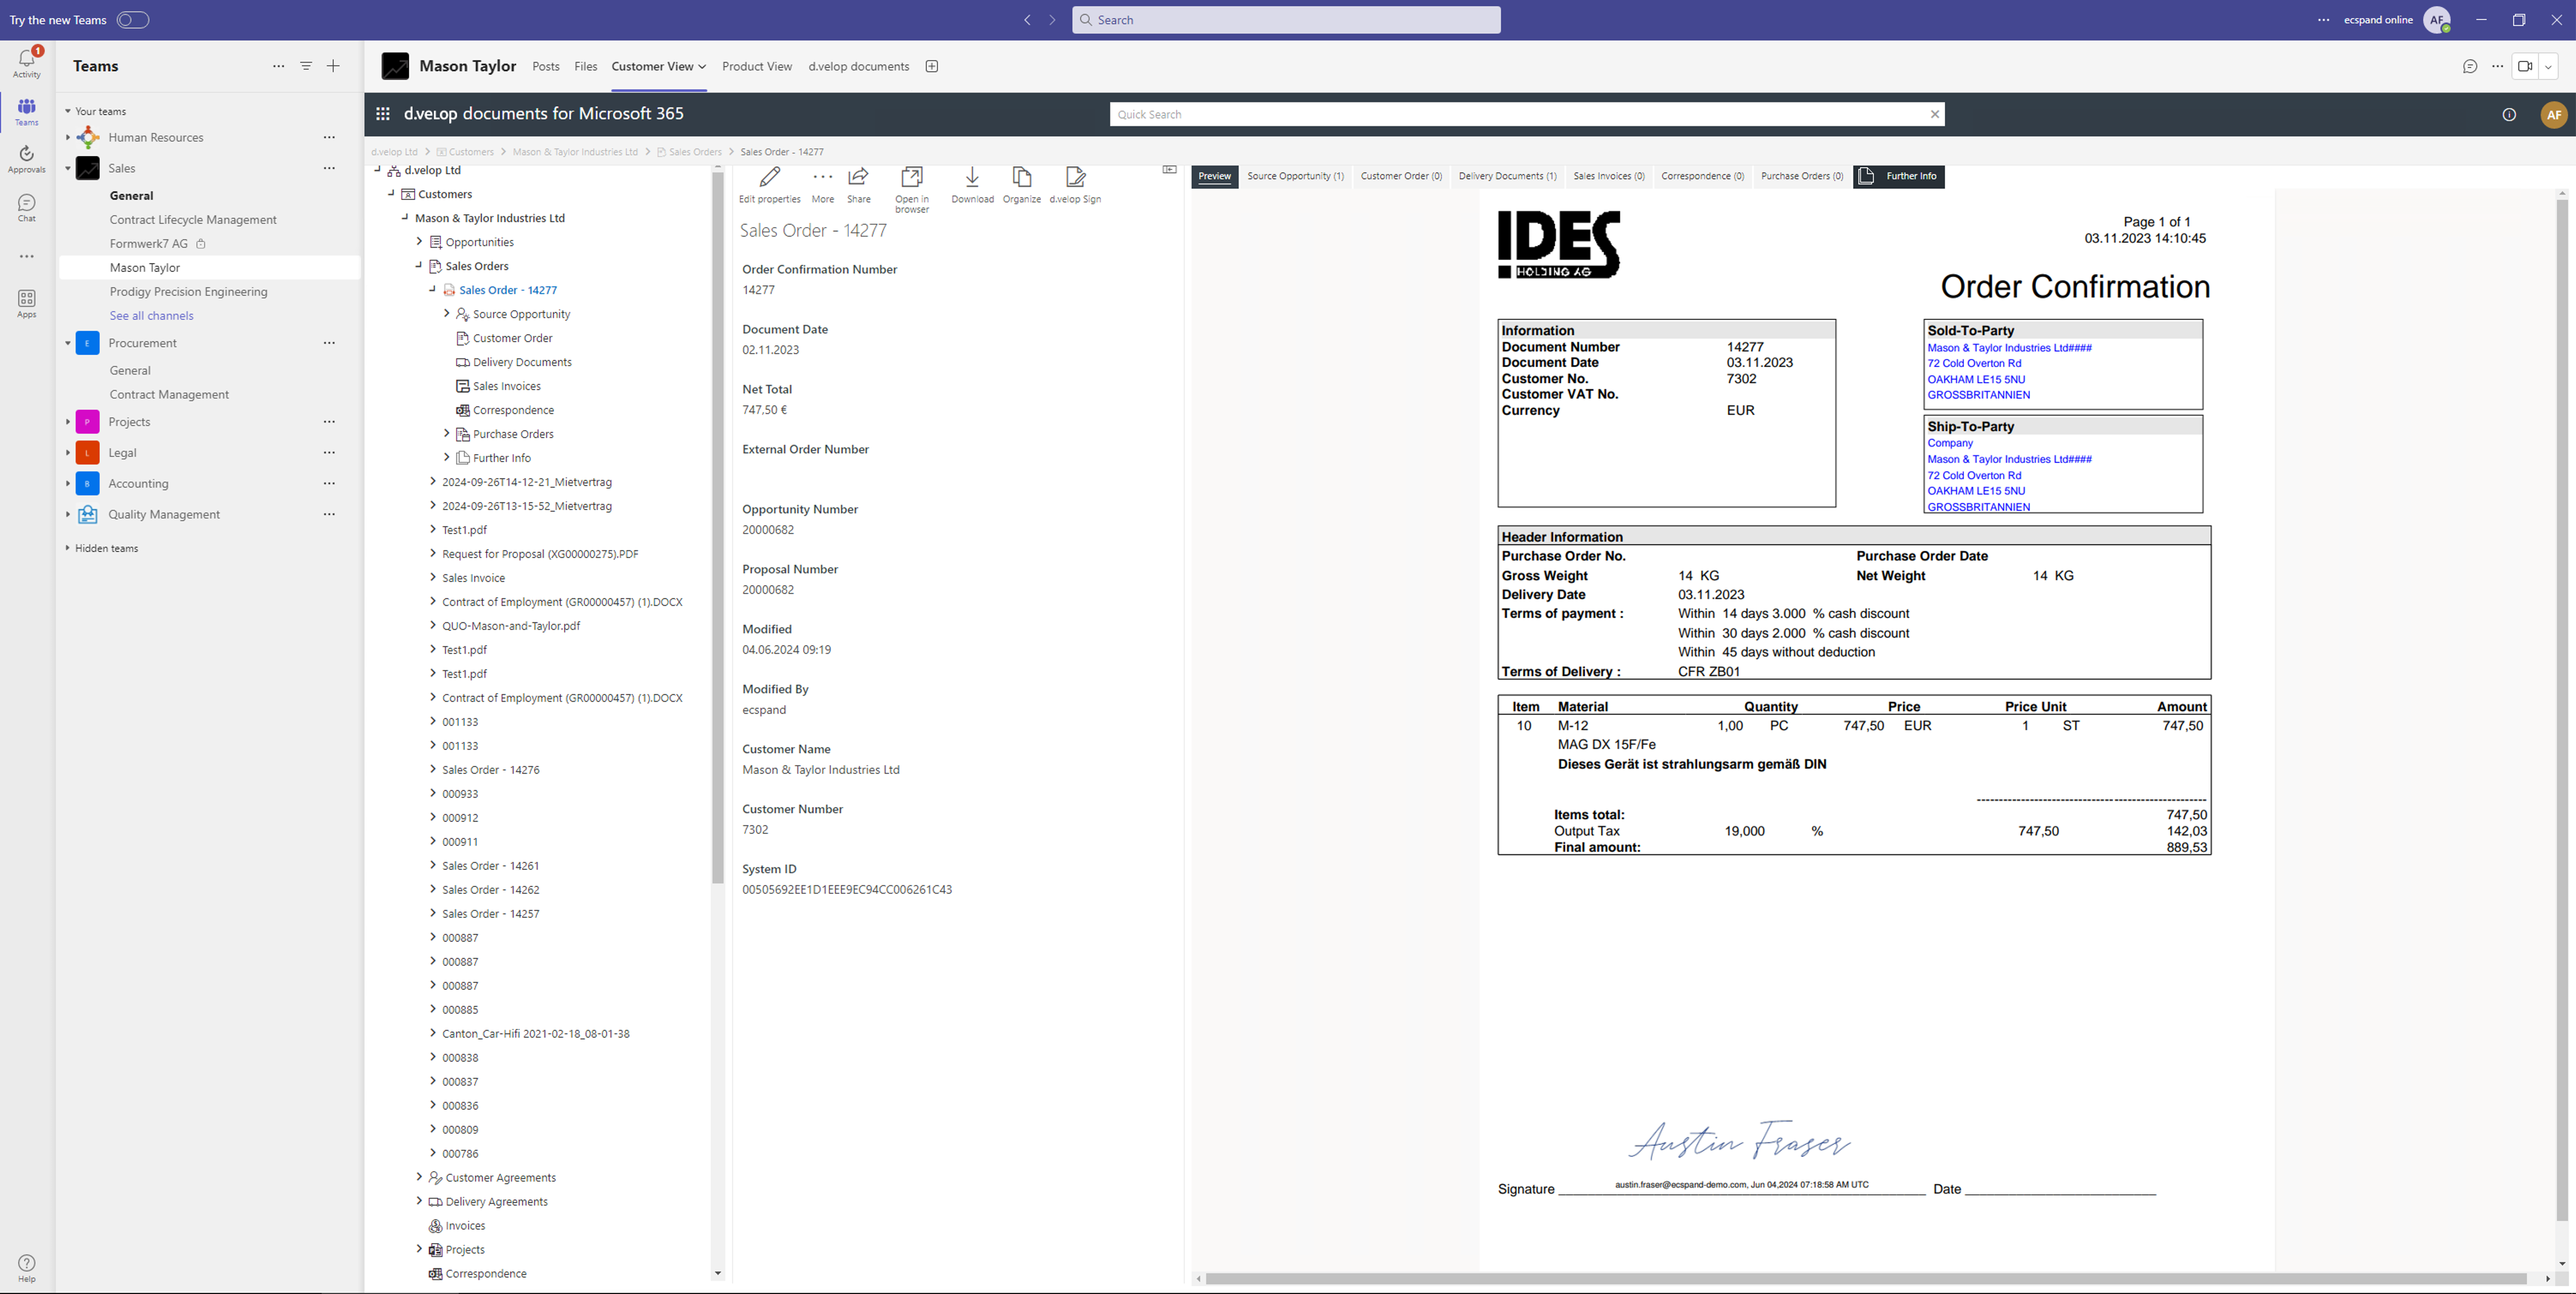Open more options for the Sales team
Viewport: 2576px width, 1294px height.
(x=329, y=168)
